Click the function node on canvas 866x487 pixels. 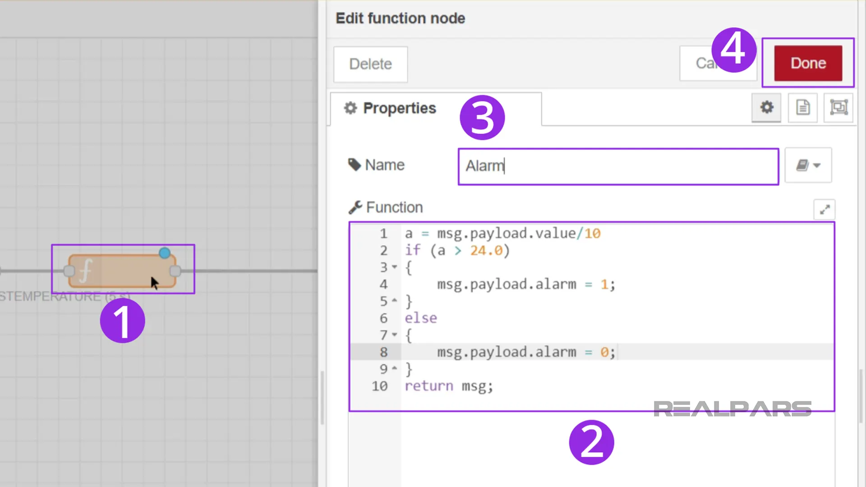[x=122, y=271]
